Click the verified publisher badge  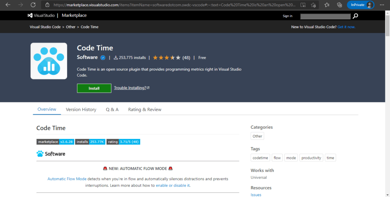[x=103, y=58]
